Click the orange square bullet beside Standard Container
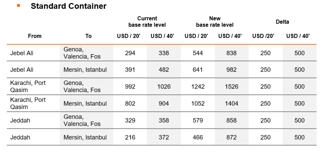 tap(18, 5)
